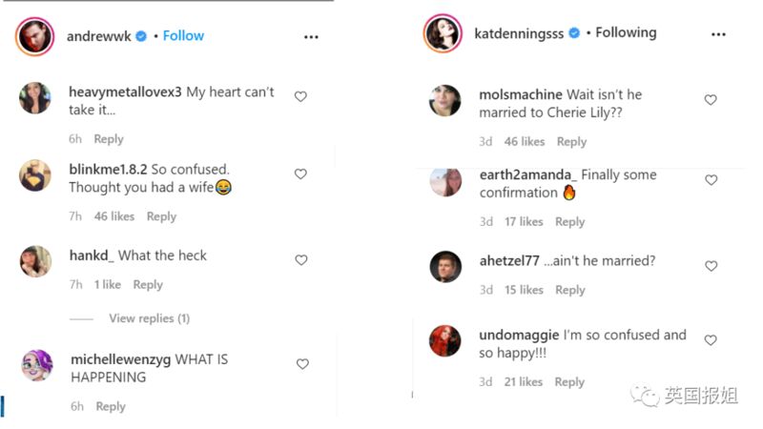The height and width of the screenshot is (429, 763).
Task: Open katdenningsss's profile picture
Action: pos(443,33)
